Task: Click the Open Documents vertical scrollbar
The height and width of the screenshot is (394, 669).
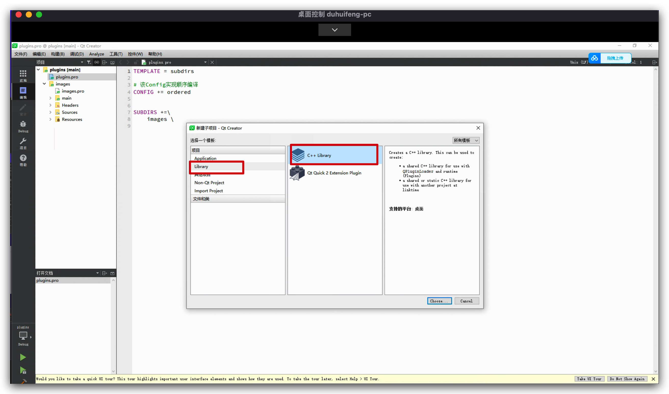Action: 113,325
